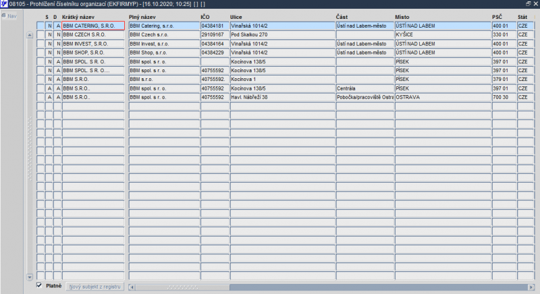Click the Stát column header

tap(522, 17)
